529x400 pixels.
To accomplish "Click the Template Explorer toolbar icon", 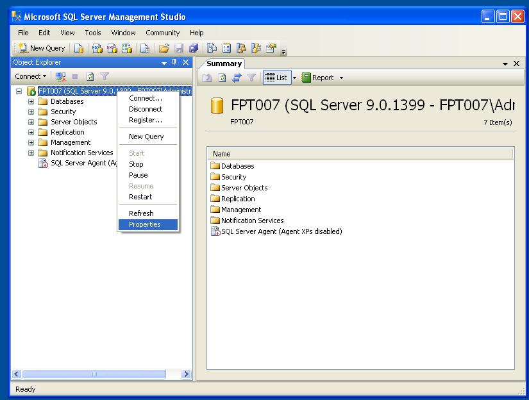I will [256, 48].
